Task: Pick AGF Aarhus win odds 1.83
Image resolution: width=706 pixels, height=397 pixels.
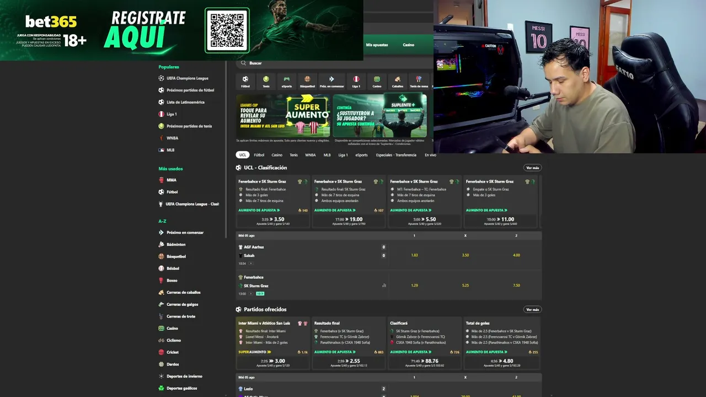Action: 414,255
